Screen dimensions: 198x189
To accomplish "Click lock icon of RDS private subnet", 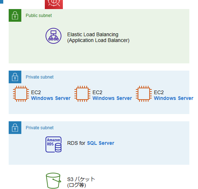I will pos(15,127).
